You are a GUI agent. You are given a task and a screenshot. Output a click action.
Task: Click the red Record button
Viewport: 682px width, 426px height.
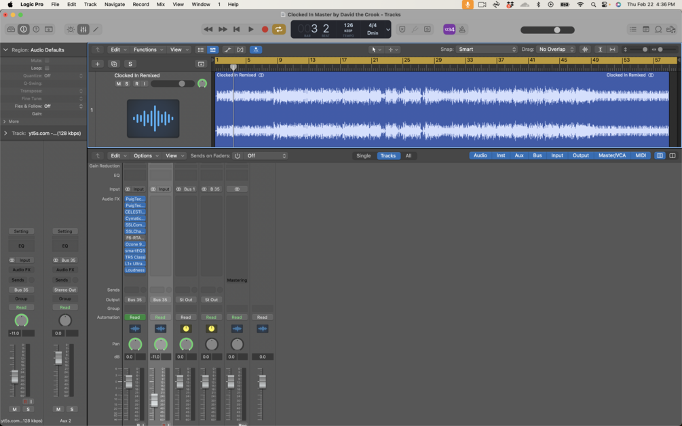265,29
